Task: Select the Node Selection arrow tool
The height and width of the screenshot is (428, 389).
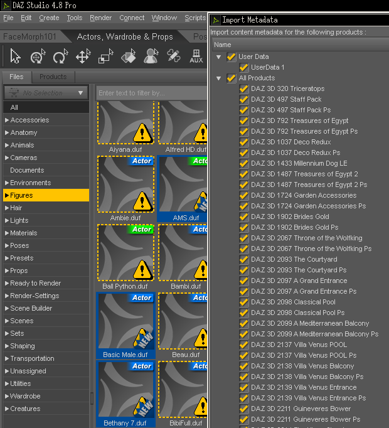Action: [x=15, y=56]
